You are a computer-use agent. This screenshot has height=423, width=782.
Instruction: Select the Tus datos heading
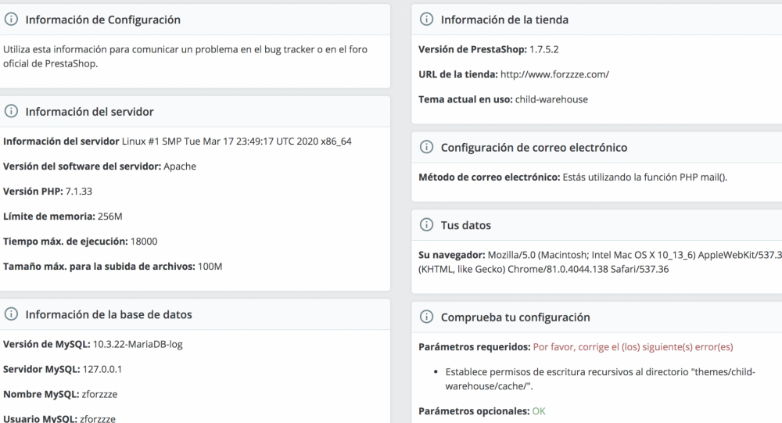[x=466, y=225]
